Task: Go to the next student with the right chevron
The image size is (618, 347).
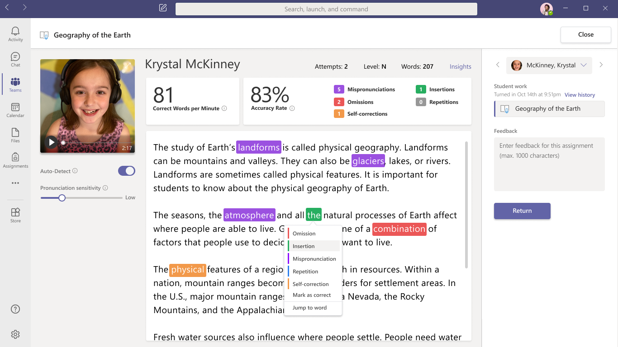Action: (601, 65)
